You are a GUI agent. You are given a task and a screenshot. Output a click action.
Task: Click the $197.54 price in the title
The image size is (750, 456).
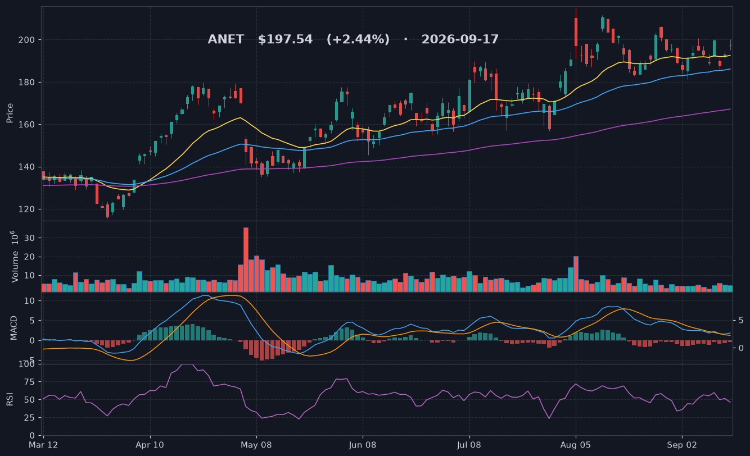(x=285, y=40)
